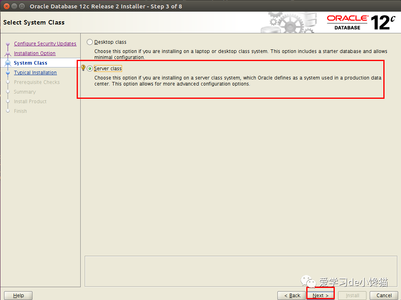Click the Configure Security Updates step marker
The image size is (401, 300).
click(8, 44)
